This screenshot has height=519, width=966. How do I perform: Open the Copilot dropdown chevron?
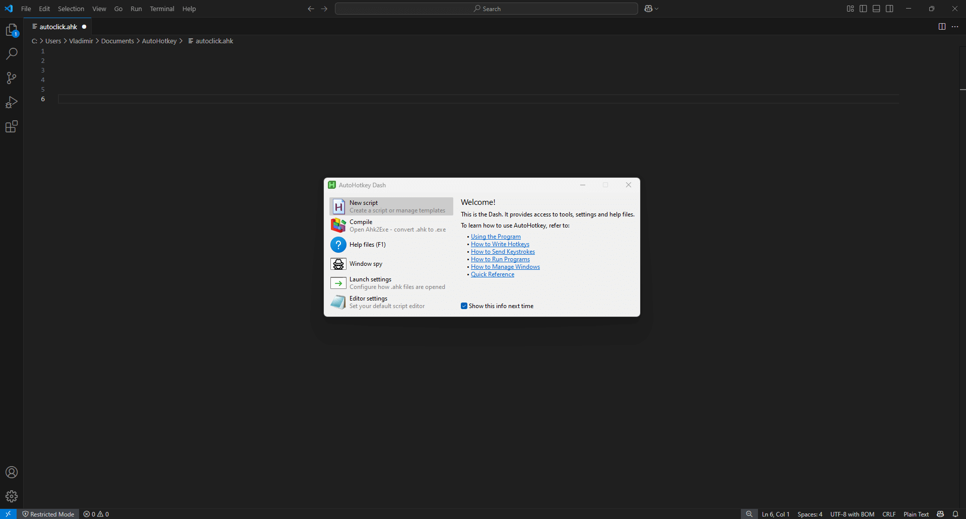656,9
